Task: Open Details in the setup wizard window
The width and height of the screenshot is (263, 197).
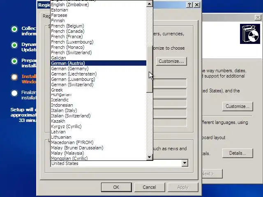Action: [238, 153]
